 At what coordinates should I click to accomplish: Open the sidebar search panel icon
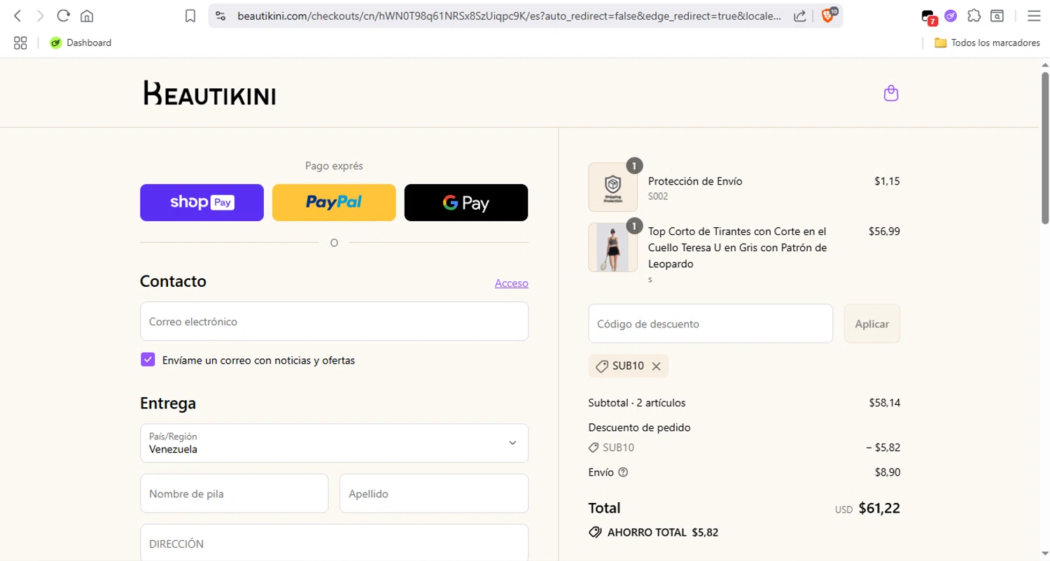coord(997,15)
